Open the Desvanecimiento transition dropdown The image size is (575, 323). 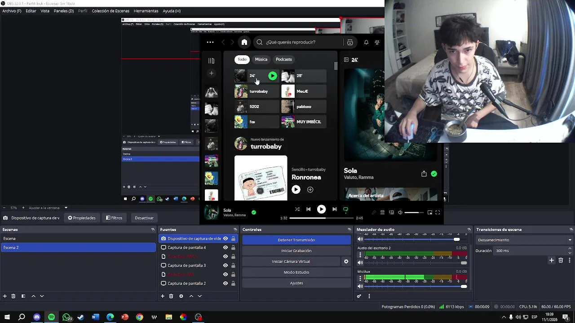524,240
